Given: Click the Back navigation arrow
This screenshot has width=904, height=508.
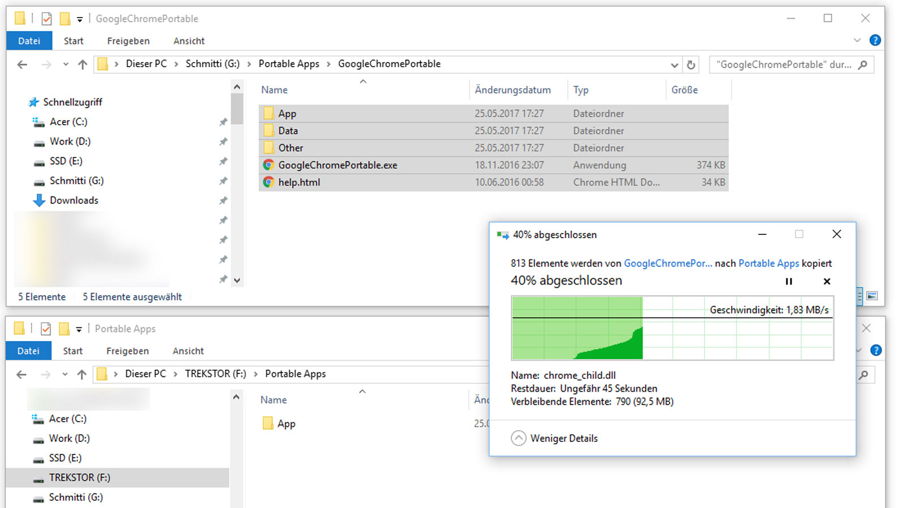Looking at the screenshot, I should (x=21, y=64).
